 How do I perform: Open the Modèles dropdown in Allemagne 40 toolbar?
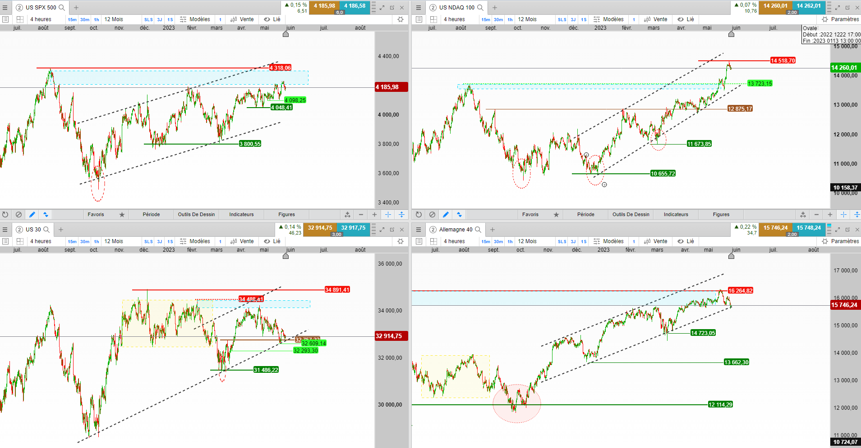pyautogui.click(x=609, y=241)
